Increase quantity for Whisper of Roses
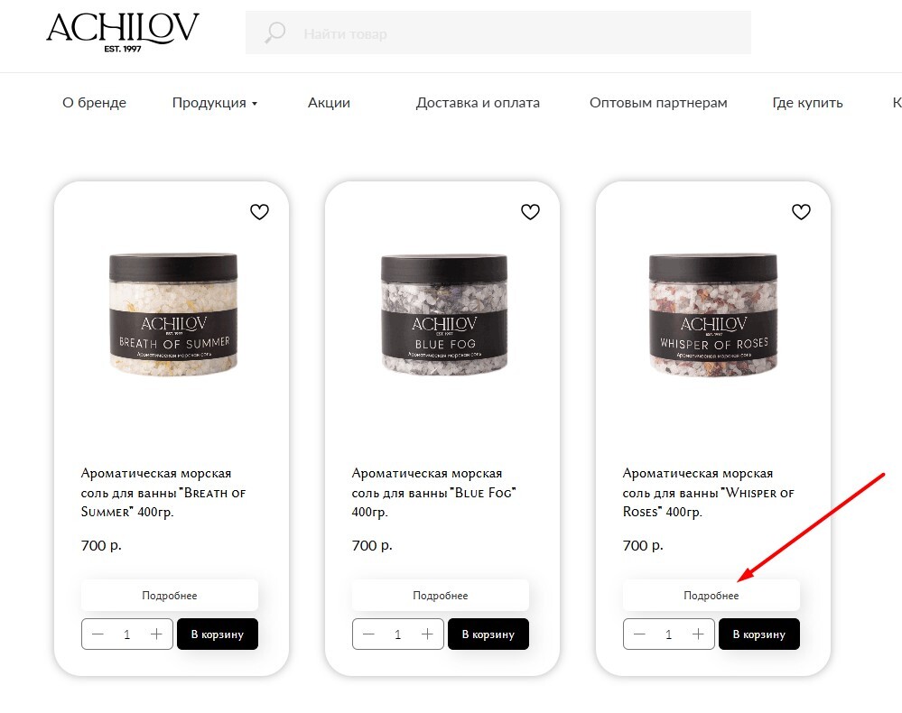902x713 pixels. [698, 634]
